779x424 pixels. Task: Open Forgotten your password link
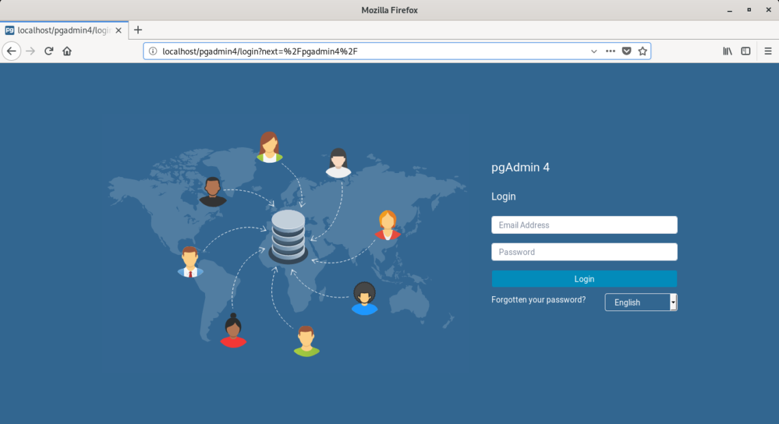538,300
